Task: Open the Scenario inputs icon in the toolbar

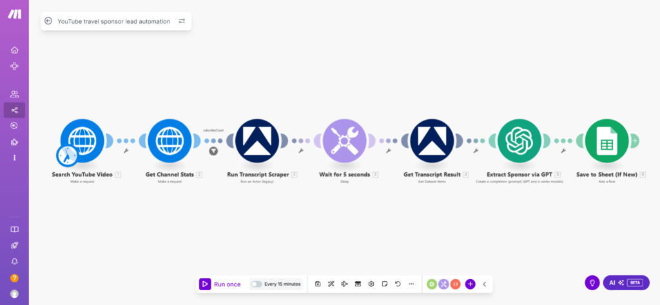Action: click(358, 284)
